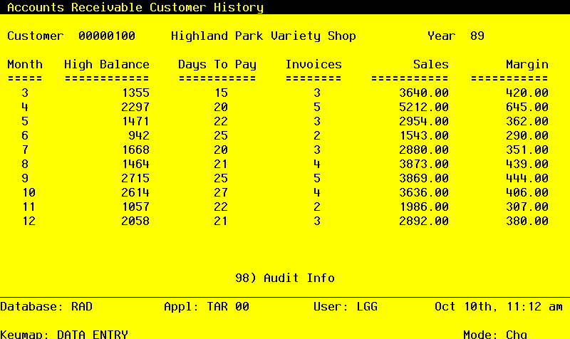Click the Month column header
The height and width of the screenshot is (339, 570).
25,64
